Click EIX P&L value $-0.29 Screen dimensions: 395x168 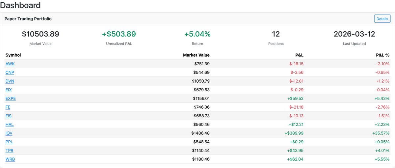point(298,90)
